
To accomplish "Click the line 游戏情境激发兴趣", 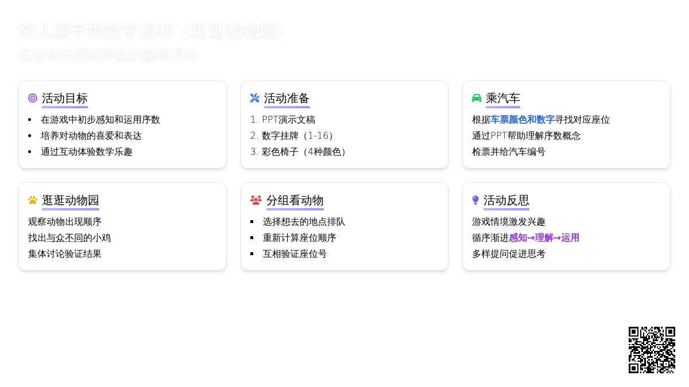I will (x=509, y=222).
